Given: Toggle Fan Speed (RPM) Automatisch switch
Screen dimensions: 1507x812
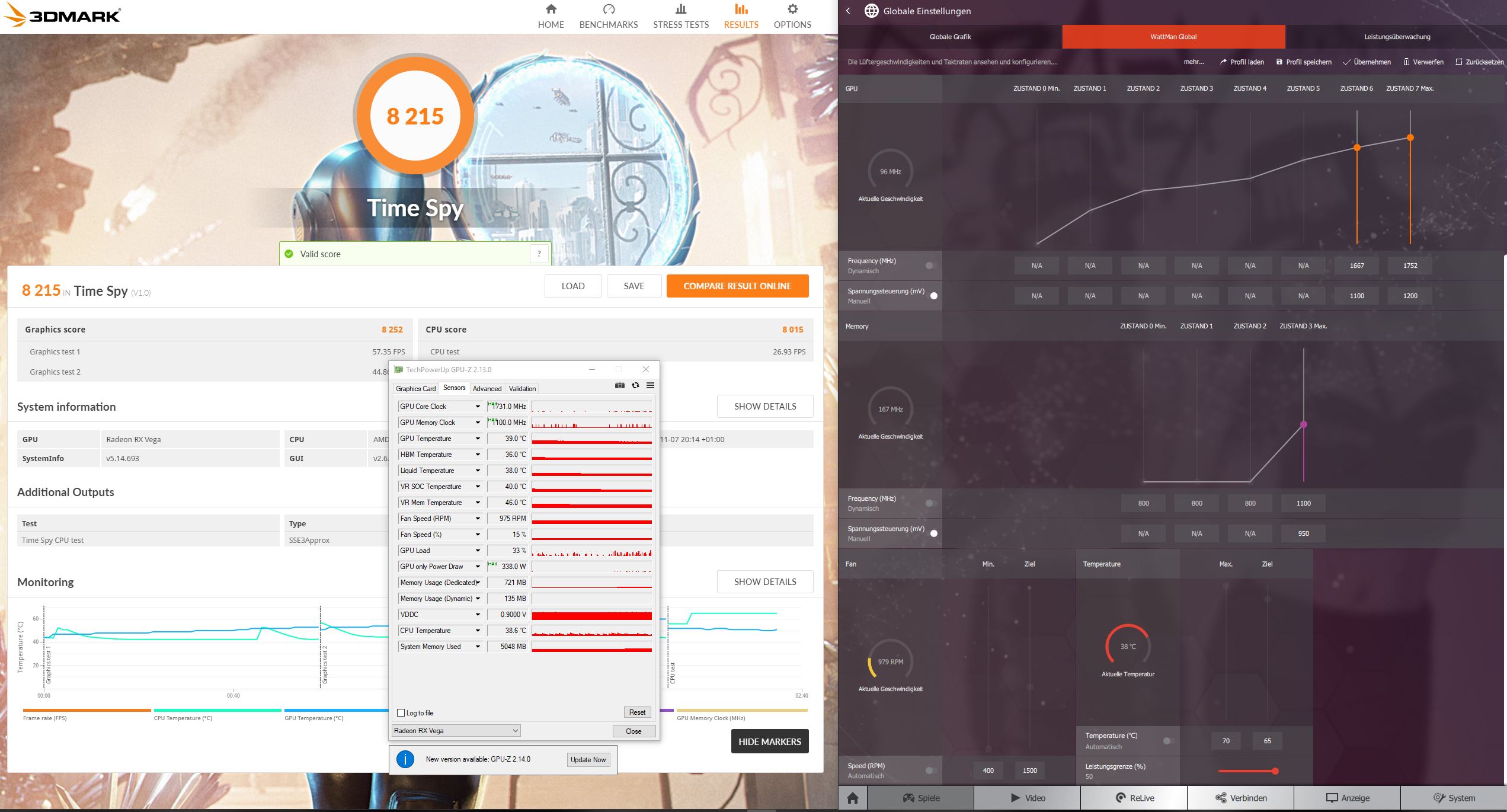Looking at the screenshot, I should click(x=929, y=771).
